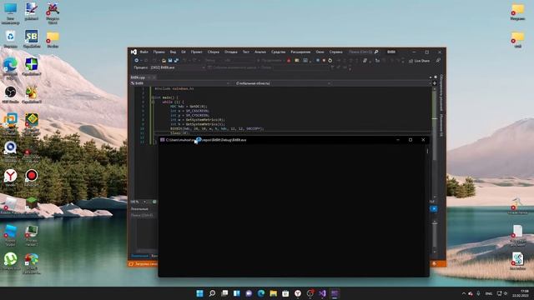Open the Расширения menu
534x300 pixels.
[300, 52]
